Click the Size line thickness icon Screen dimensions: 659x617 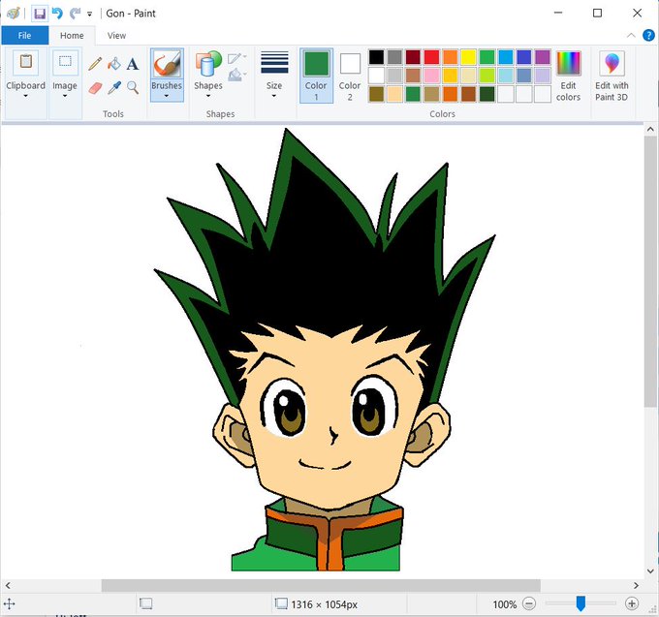pos(274,62)
